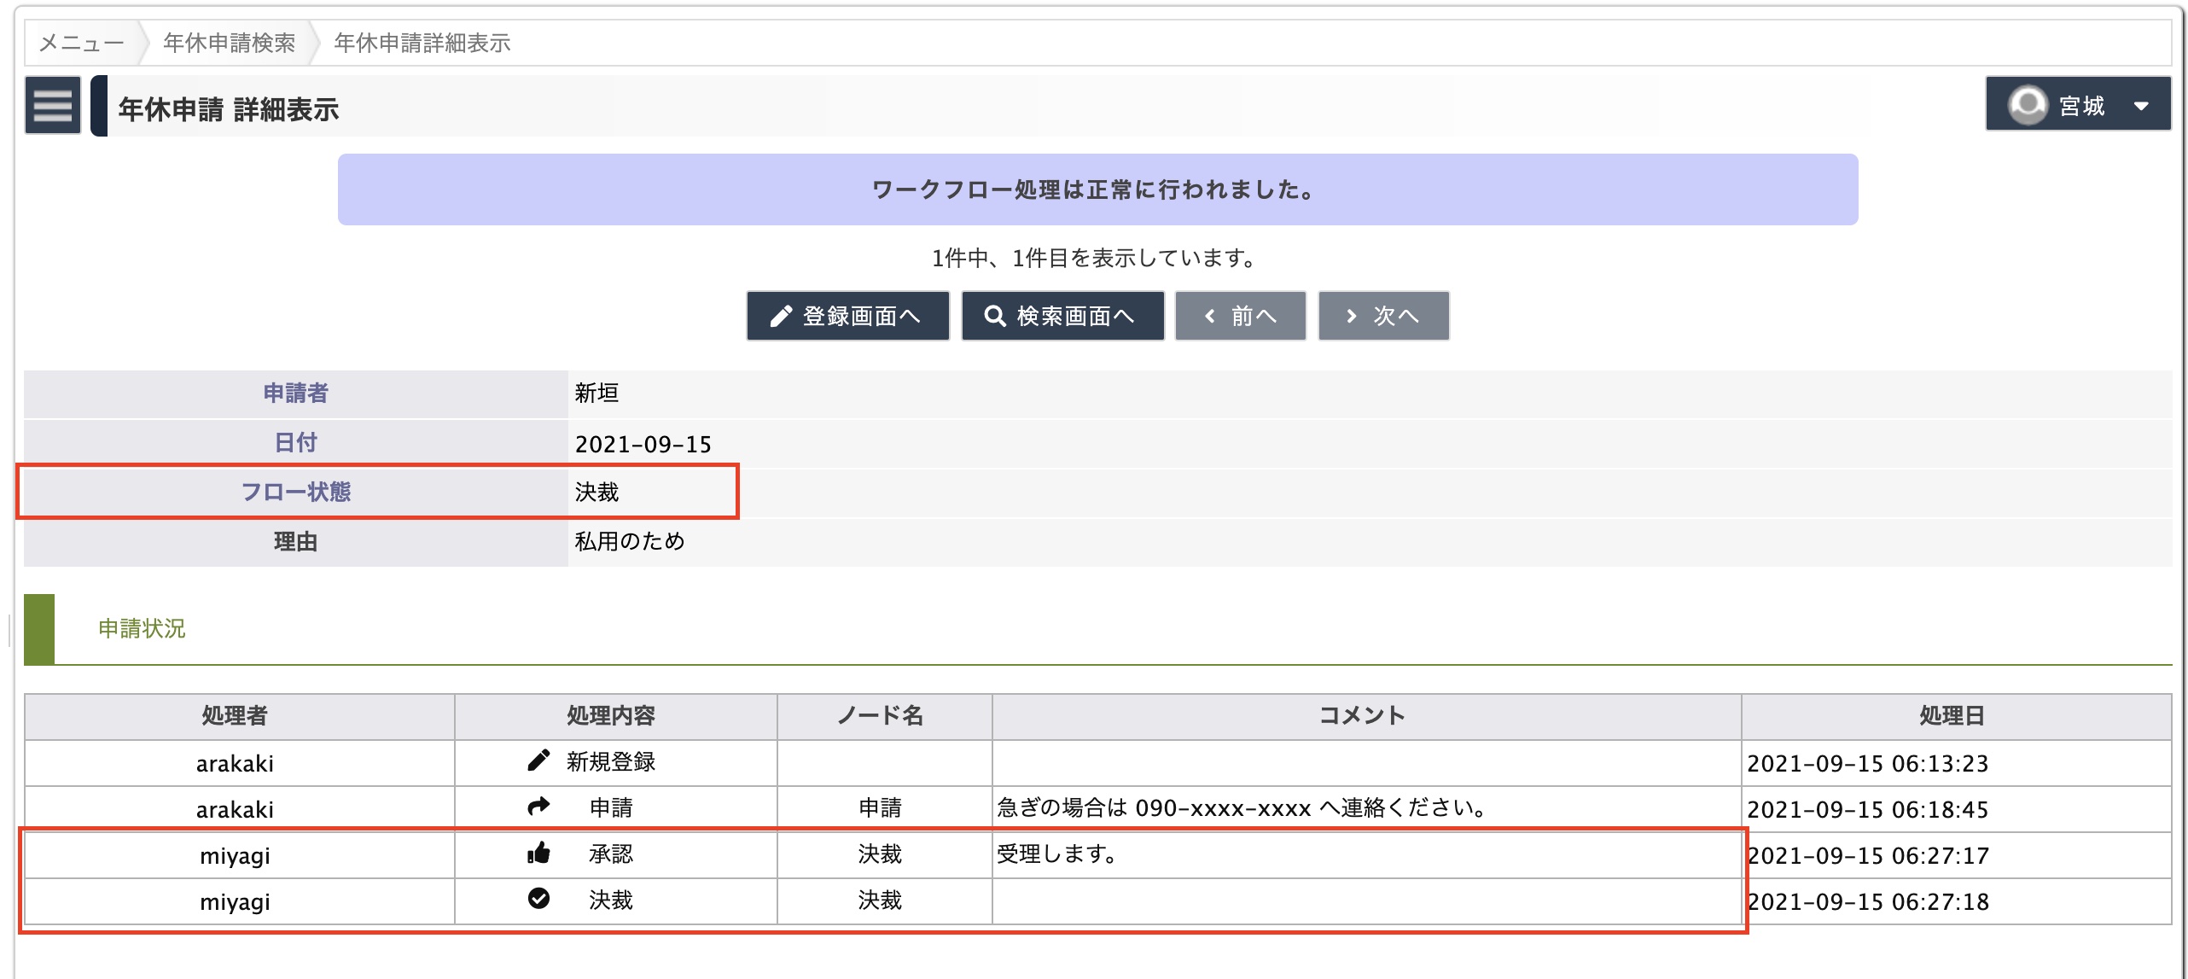2188x979 pixels.
Task: Click the 理由 label
Action: click(x=295, y=541)
